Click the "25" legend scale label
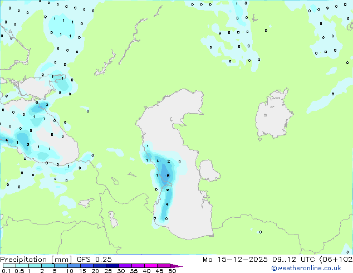The width and height of the screenshot is (353, 273). (108, 271)
